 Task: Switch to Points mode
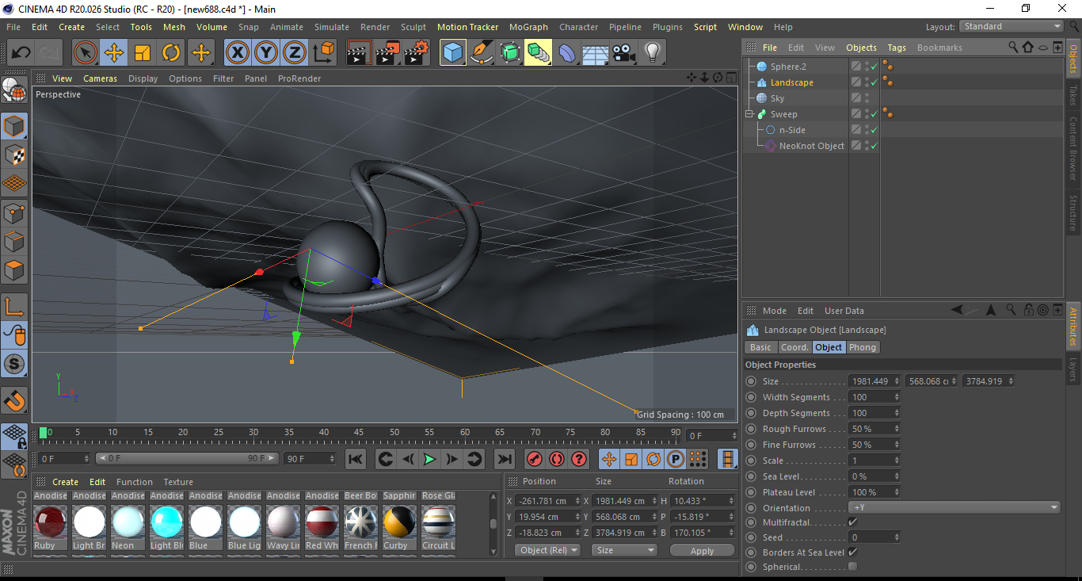pyautogui.click(x=14, y=212)
